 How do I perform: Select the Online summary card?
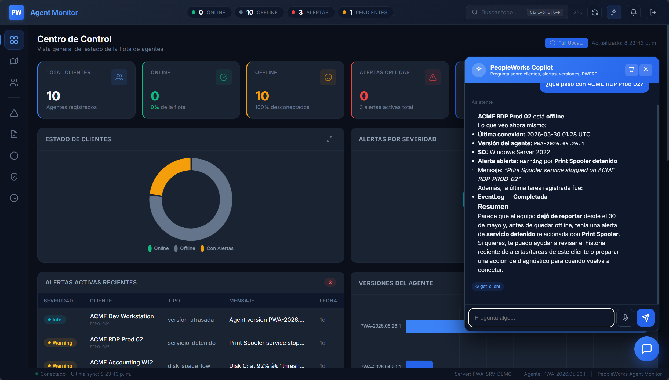pos(191,90)
